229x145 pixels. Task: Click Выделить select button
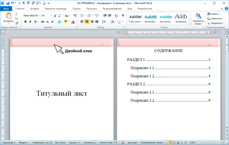(216, 23)
